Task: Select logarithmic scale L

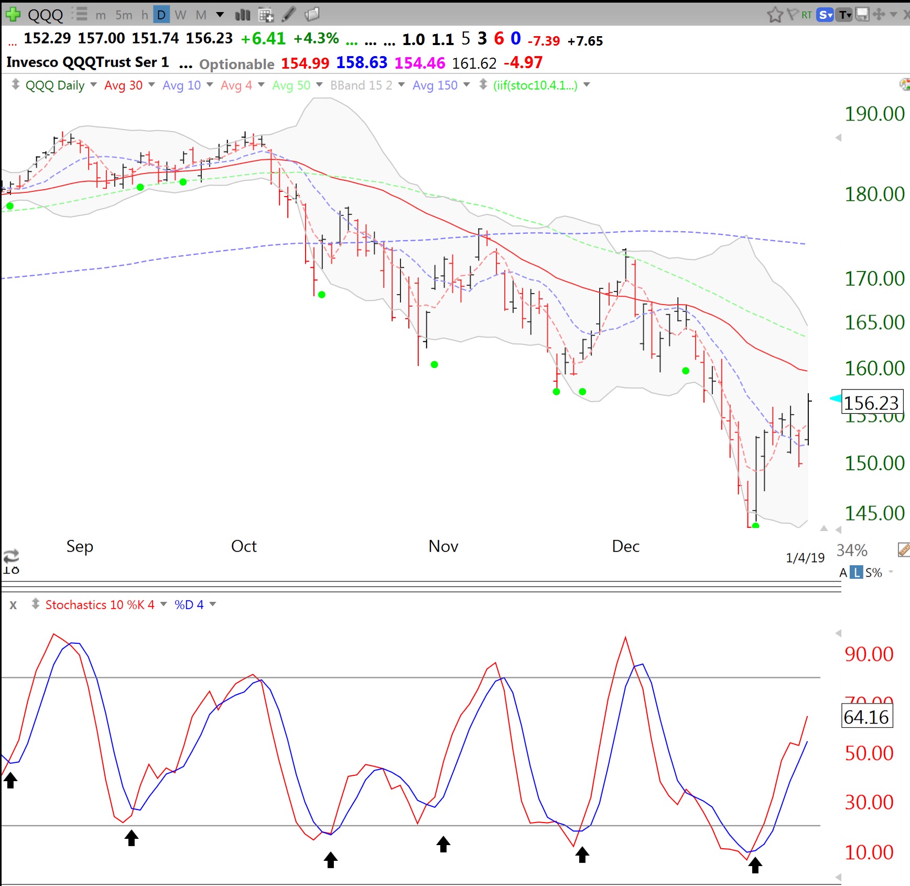Action: [x=856, y=572]
